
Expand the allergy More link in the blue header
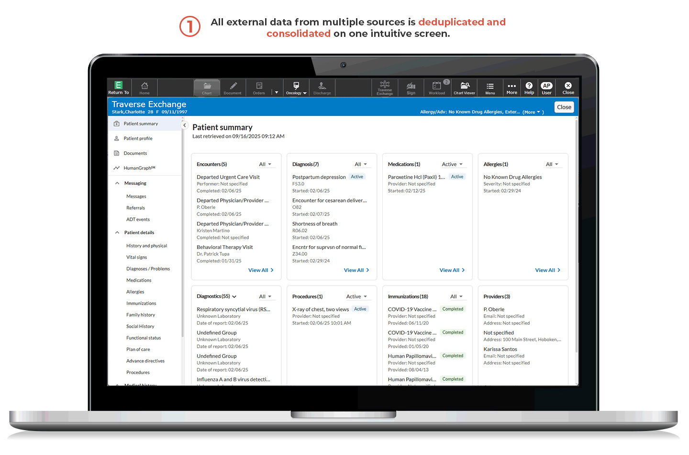pos(533,112)
